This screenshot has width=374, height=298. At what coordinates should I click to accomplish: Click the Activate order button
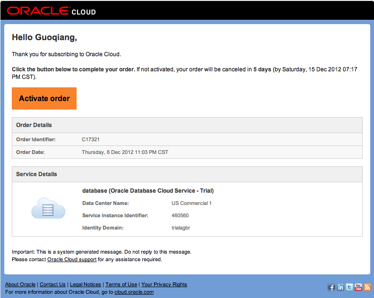click(44, 98)
